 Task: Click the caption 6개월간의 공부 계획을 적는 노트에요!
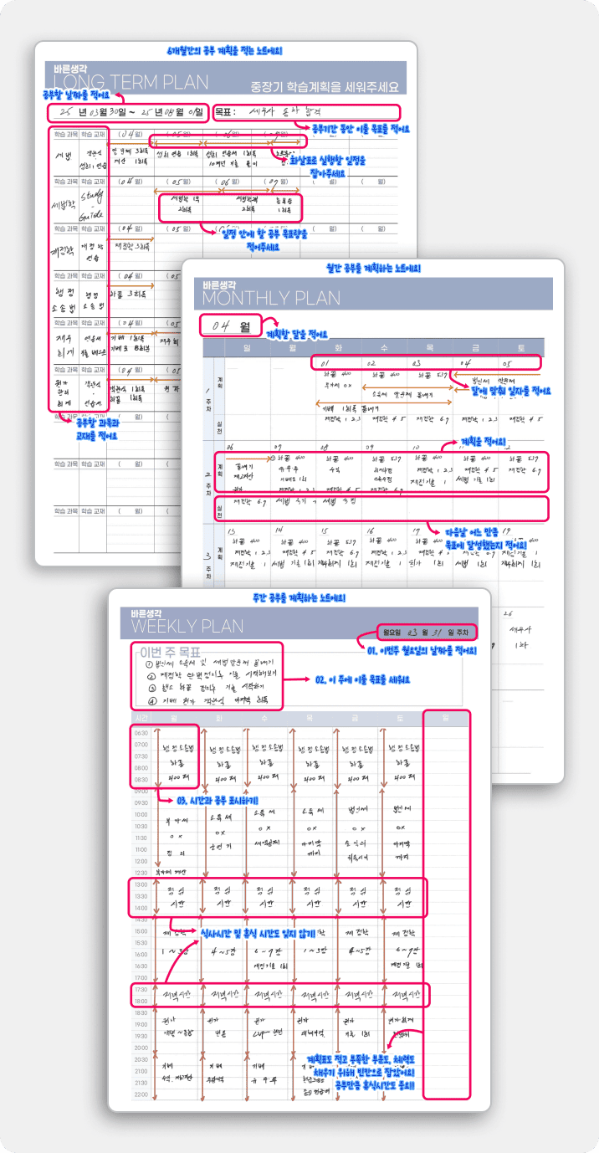pyautogui.click(x=223, y=50)
